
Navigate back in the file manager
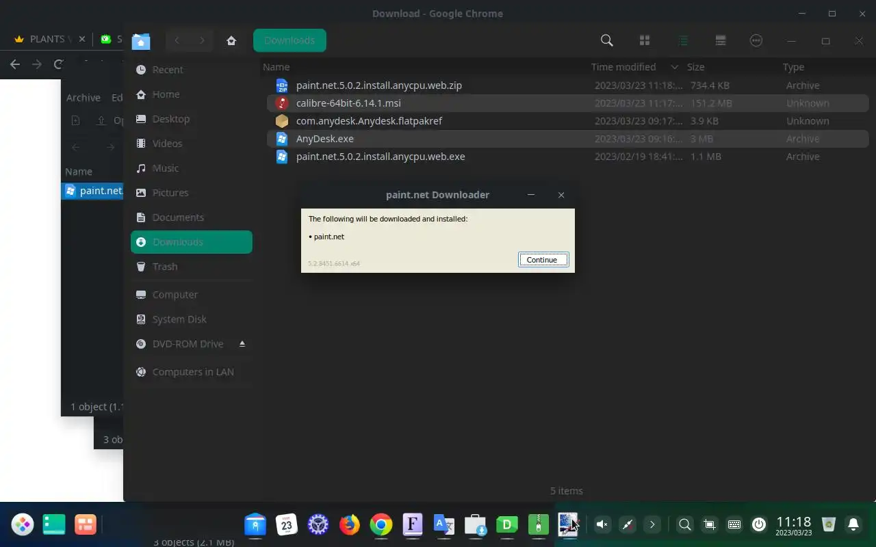point(177,40)
